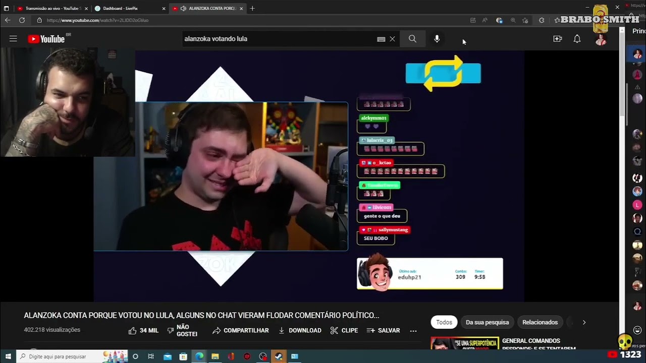Open the YouTube hamburger guide menu
This screenshot has height=363, width=646.
click(13, 39)
